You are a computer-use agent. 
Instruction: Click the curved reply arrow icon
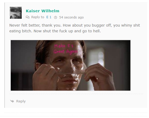click(12, 101)
